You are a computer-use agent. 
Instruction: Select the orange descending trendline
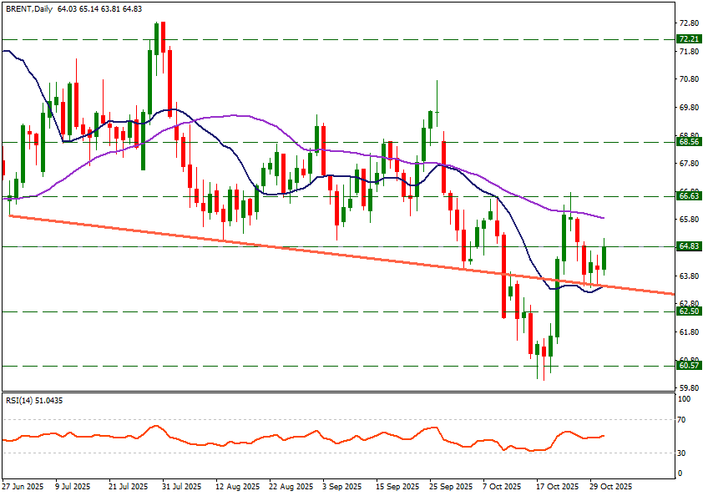coord(250,245)
